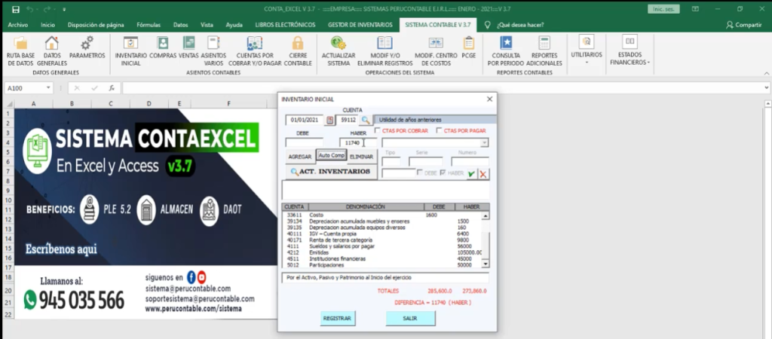The height and width of the screenshot is (339, 772).
Task: Check the CTAS POR COBRAR checkbox
Action: [x=377, y=131]
